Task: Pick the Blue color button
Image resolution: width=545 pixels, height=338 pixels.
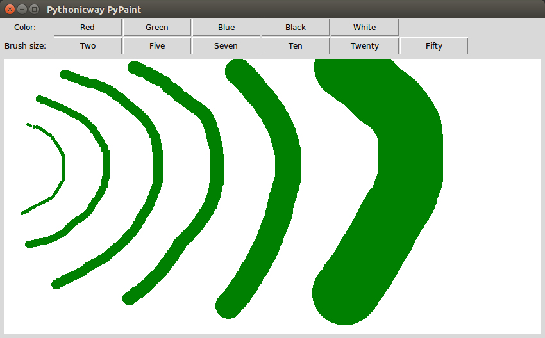Action: pyautogui.click(x=226, y=28)
